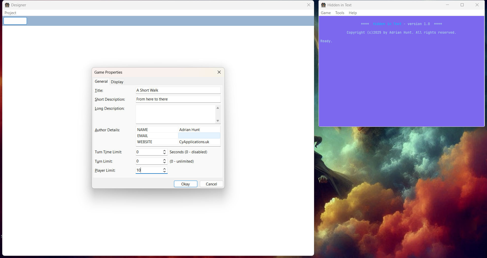The width and height of the screenshot is (487, 258).
Task: Decrement the Turn Limit spinner
Action: (164, 163)
